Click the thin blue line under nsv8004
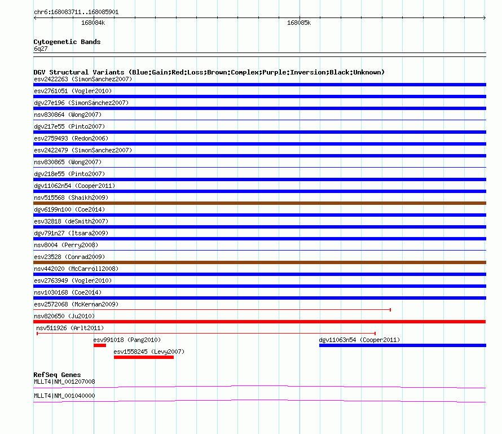Viewport: 502px width, 434px height. (259, 251)
